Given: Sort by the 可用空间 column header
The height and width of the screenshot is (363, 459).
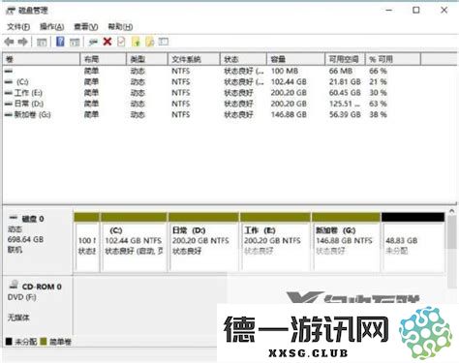Looking at the screenshot, I should pos(345,59).
